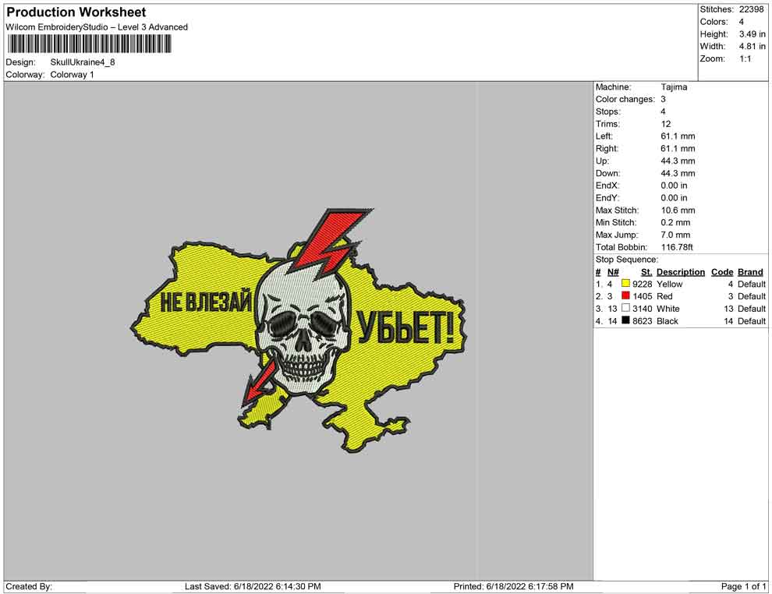This screenshot has width=772, height=594.
Task: Click the 'Yellow' description text
Action: (x=669, y=284)
